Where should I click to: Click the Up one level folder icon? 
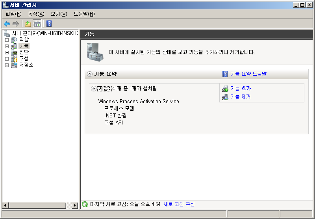click(28, 24)
